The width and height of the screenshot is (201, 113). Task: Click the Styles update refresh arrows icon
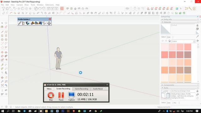(x=198, y=98)
